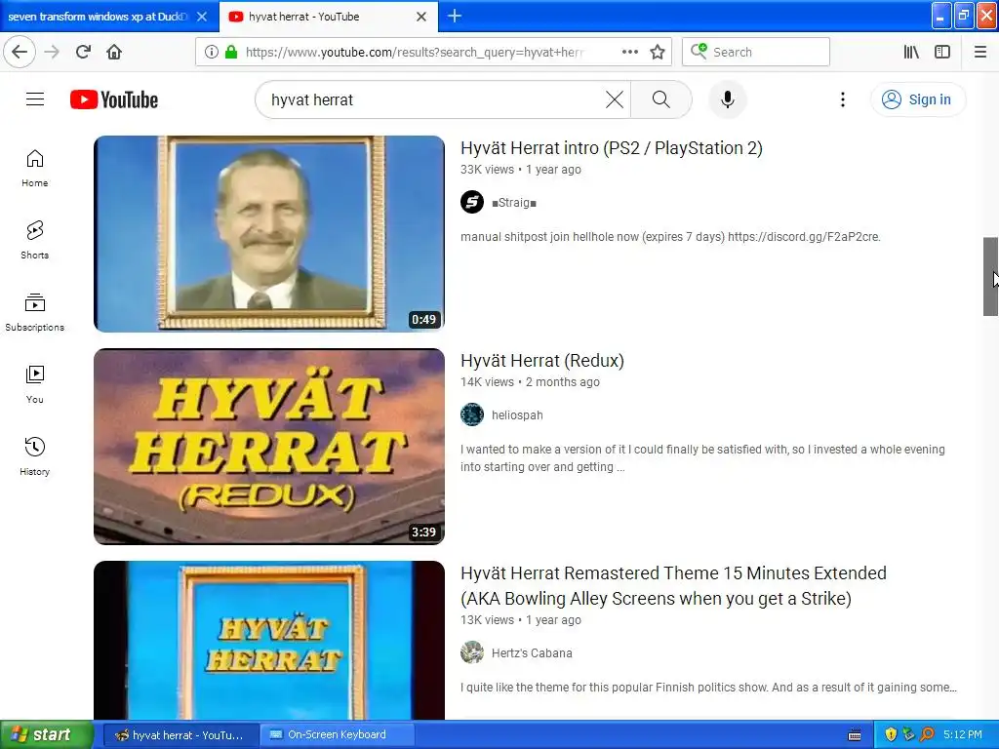The height and width of the screenshot is (749, 999).
Task: Open Hyvät Herrat (Redux) video title
Action: point(542,361)
